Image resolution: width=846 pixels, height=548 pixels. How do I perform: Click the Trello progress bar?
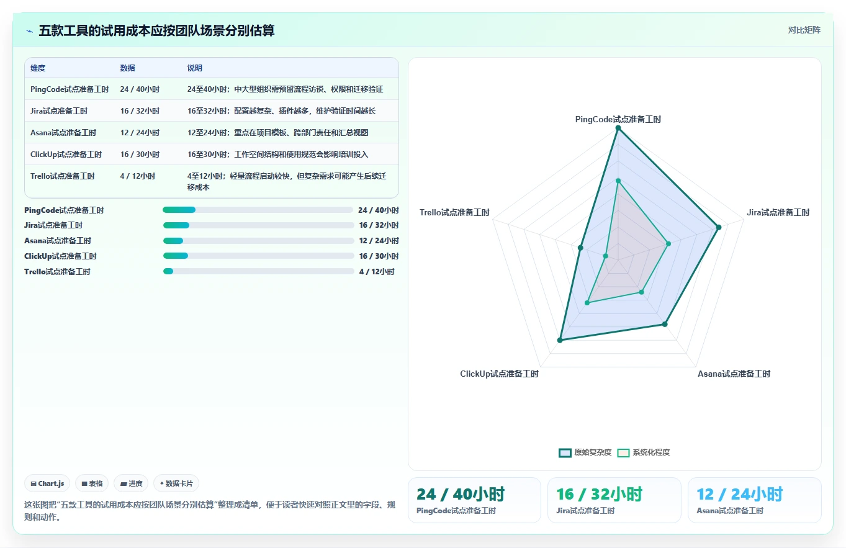pos(258,271)
